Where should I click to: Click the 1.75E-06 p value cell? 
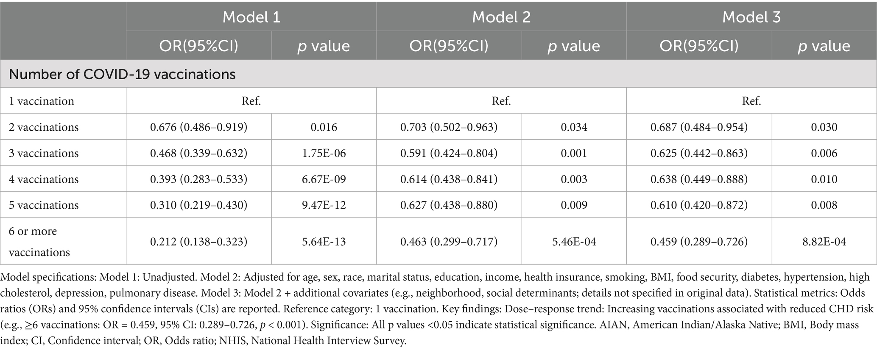[x=324, y=153]
